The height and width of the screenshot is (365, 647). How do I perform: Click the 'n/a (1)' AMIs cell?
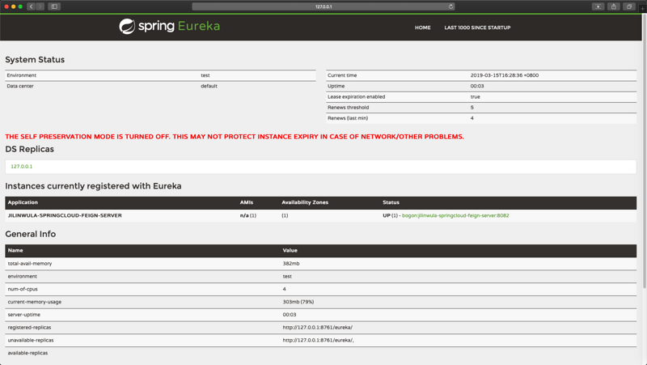pos(248,215)
